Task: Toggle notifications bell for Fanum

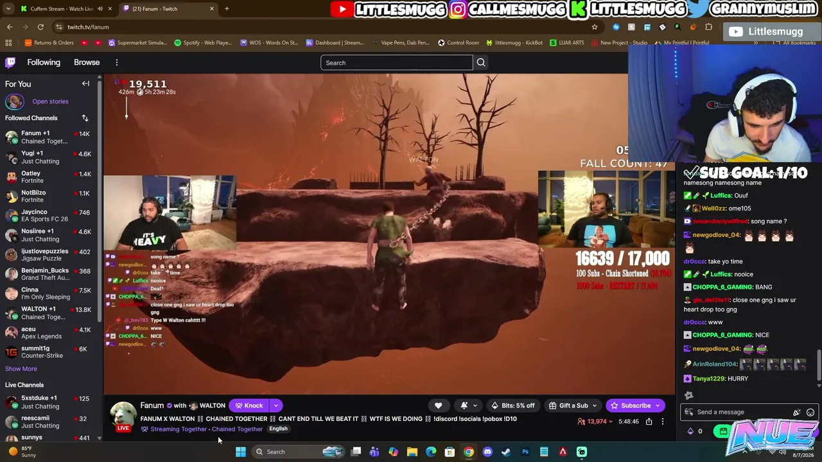Action: pos(464,406)
